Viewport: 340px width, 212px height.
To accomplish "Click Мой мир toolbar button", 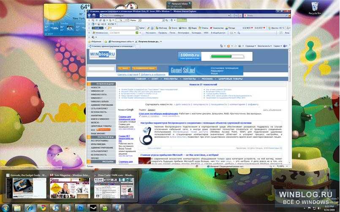I will (161, 28).
